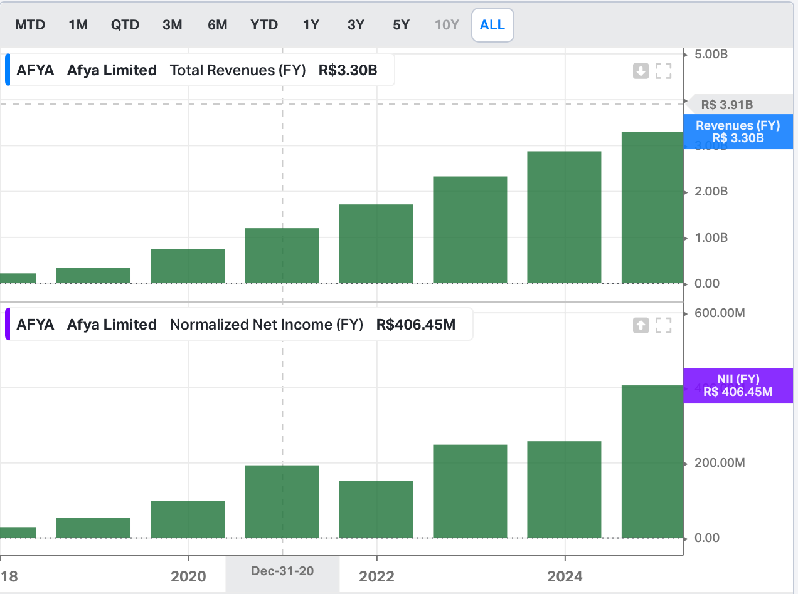Click the 200.00M net income axis label
798x594 pixels.
tap(720, 463)
